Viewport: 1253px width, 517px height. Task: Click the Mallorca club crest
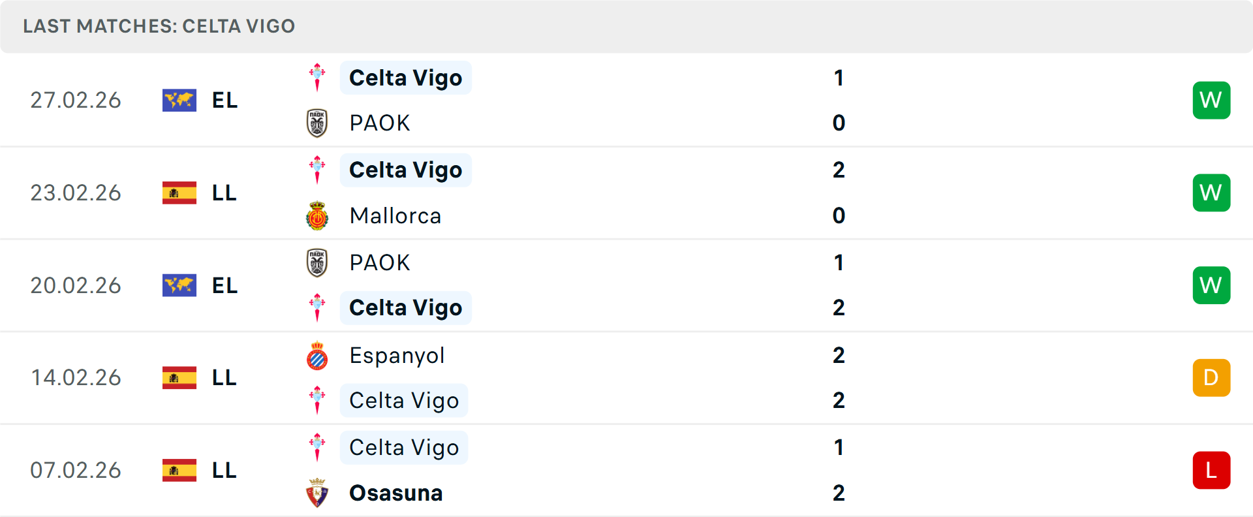point(317,215)
